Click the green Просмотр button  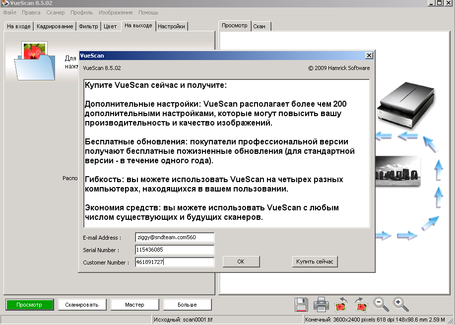tap(29, 305)
